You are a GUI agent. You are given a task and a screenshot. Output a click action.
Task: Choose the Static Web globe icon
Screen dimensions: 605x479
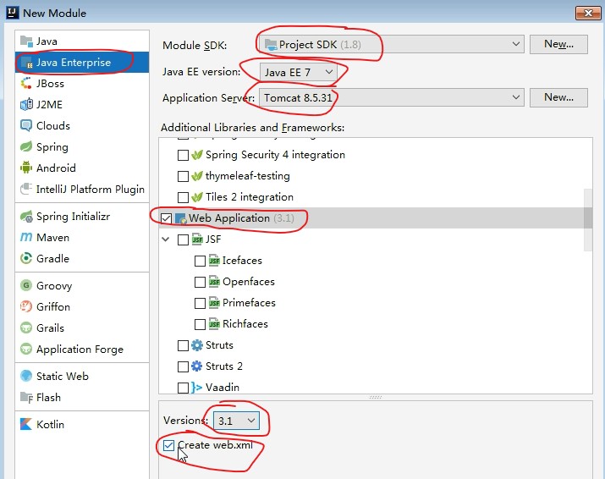point(26,376)
